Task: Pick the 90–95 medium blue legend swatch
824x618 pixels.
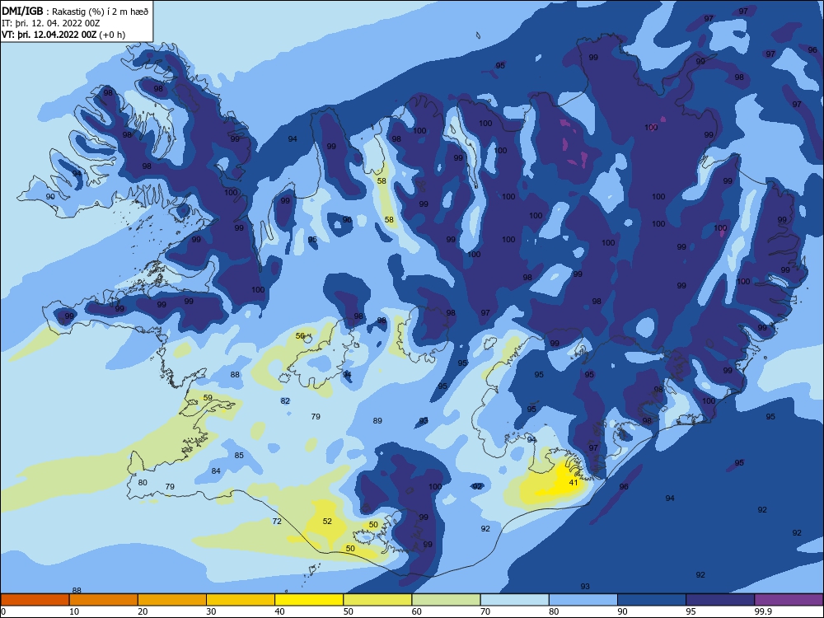Action: [652, 600]
